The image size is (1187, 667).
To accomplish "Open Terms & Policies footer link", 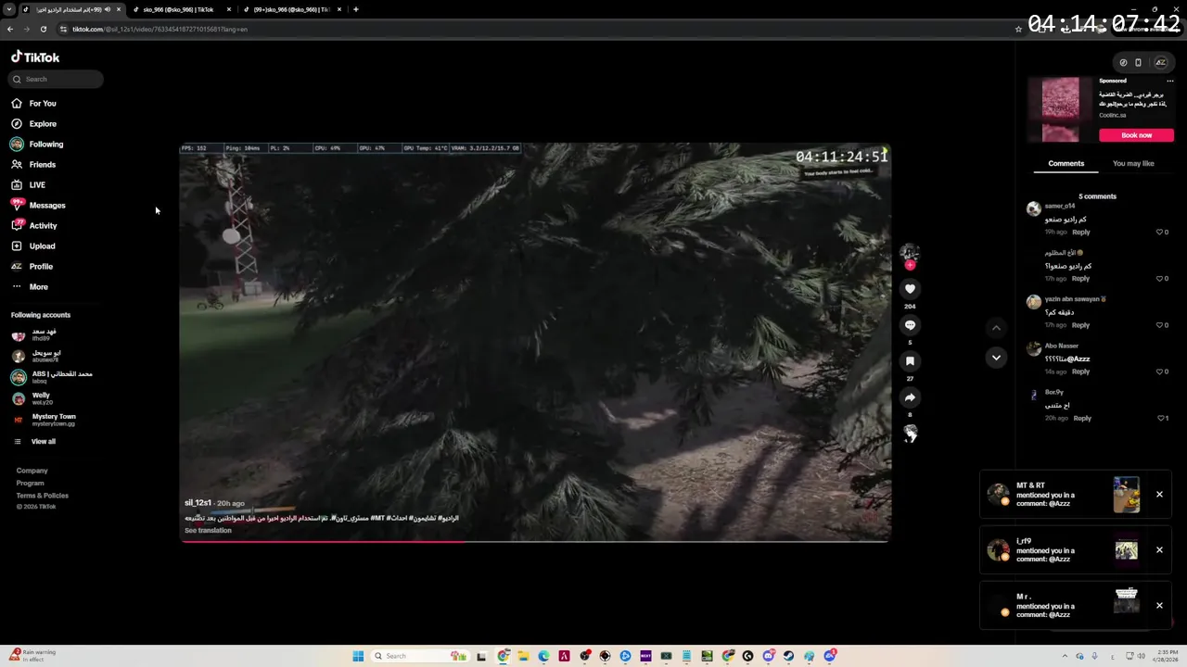I will tap(42, 496).
